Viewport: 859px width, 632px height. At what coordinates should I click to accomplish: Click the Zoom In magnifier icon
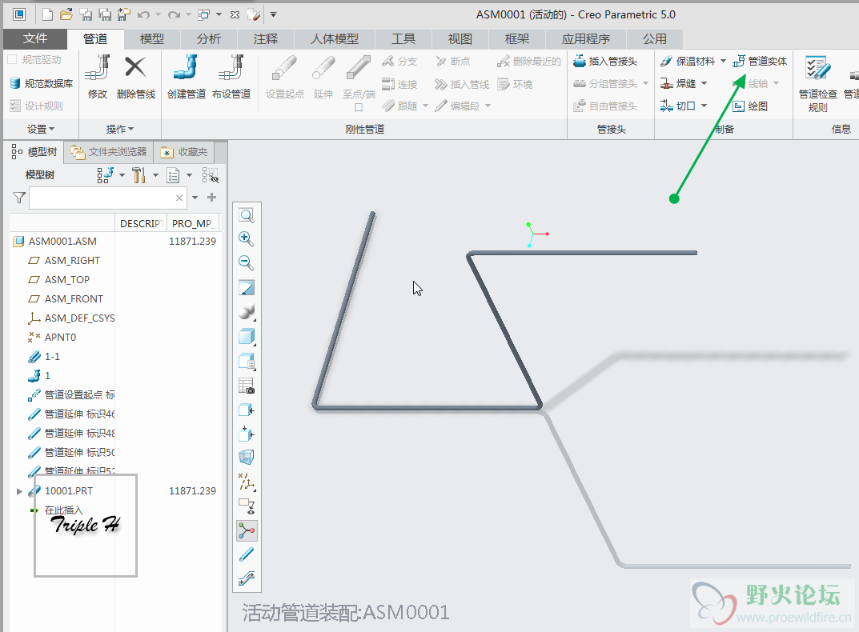click(x=247, y=238)
